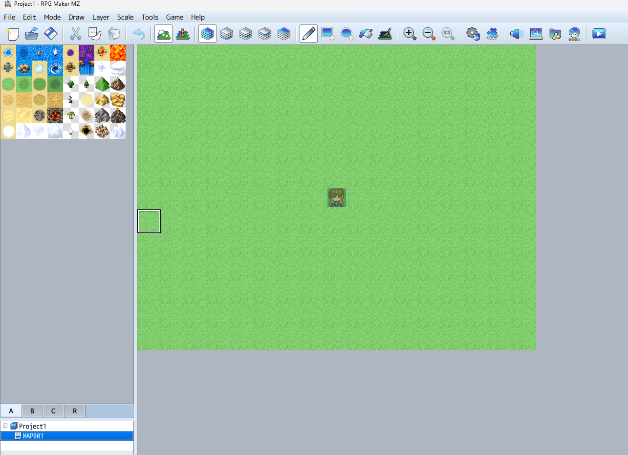Select Layer 3 toolbar button
The height and width of the screenshot is (455, 628).
pos(265,34)
